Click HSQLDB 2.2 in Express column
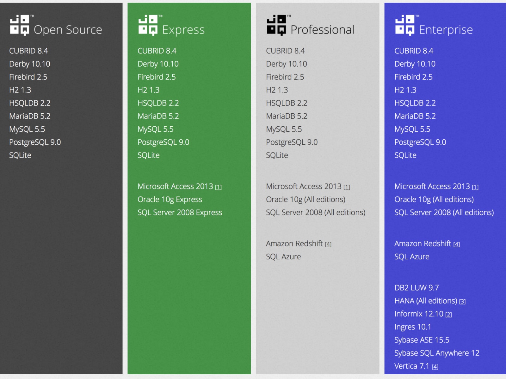506x379 pixels. (158, 103)
